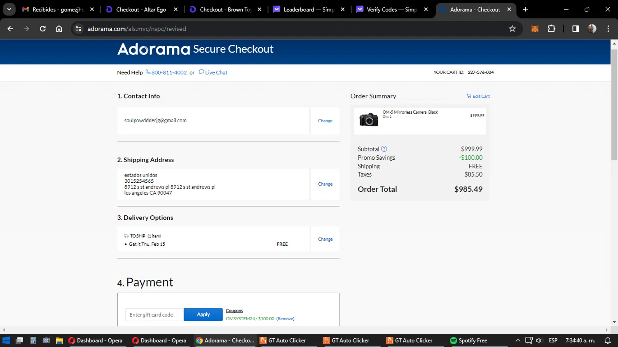Open File Explorer from taskbar
Screen dimensions: 618x347
coord(59,340)
